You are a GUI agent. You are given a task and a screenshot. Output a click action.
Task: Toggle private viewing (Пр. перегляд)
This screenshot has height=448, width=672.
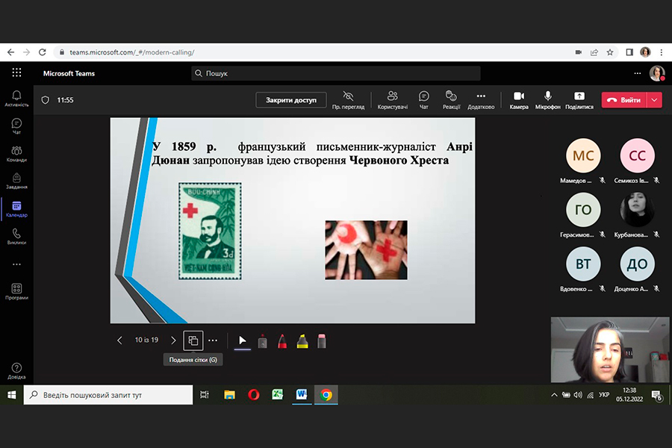pos(348,99)
